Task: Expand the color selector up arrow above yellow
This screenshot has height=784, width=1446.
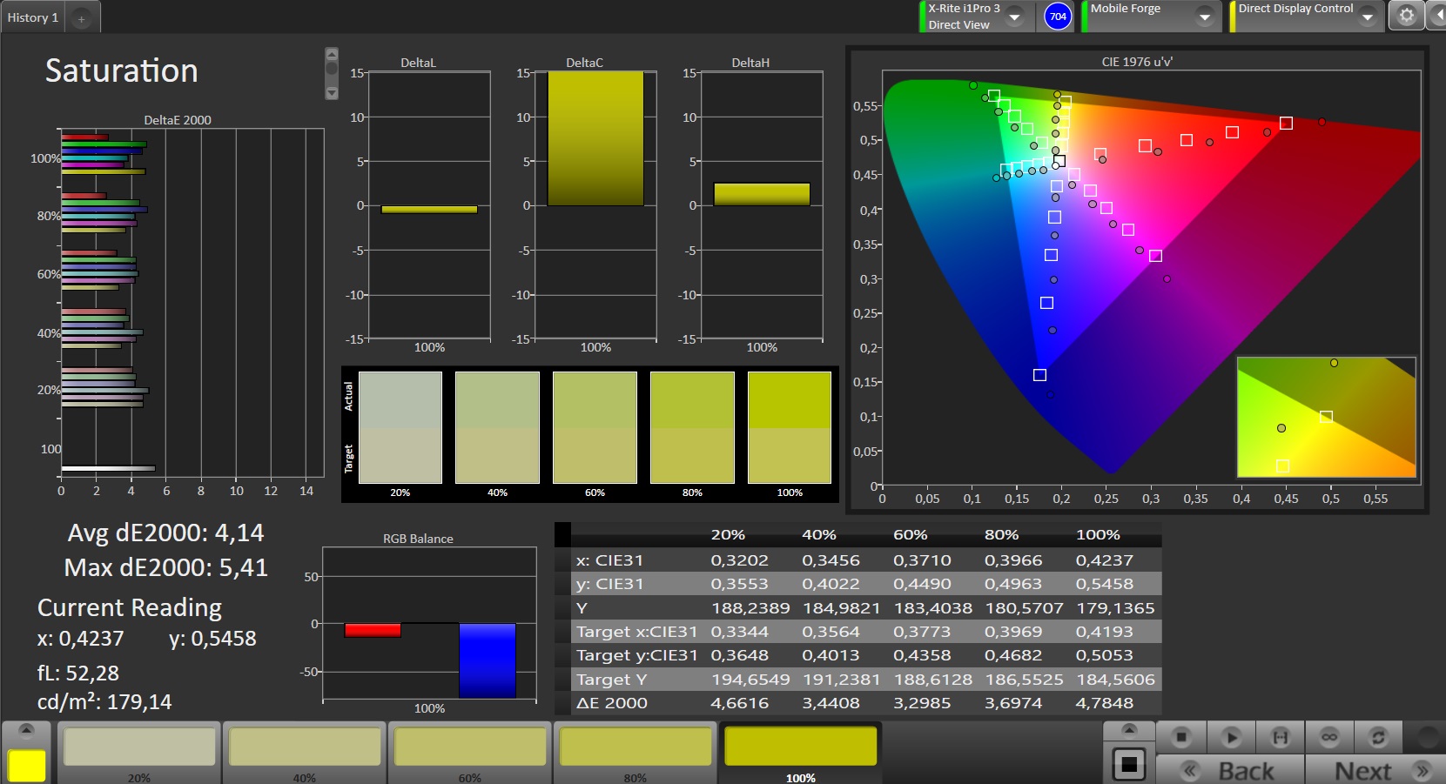Action: 26,729
